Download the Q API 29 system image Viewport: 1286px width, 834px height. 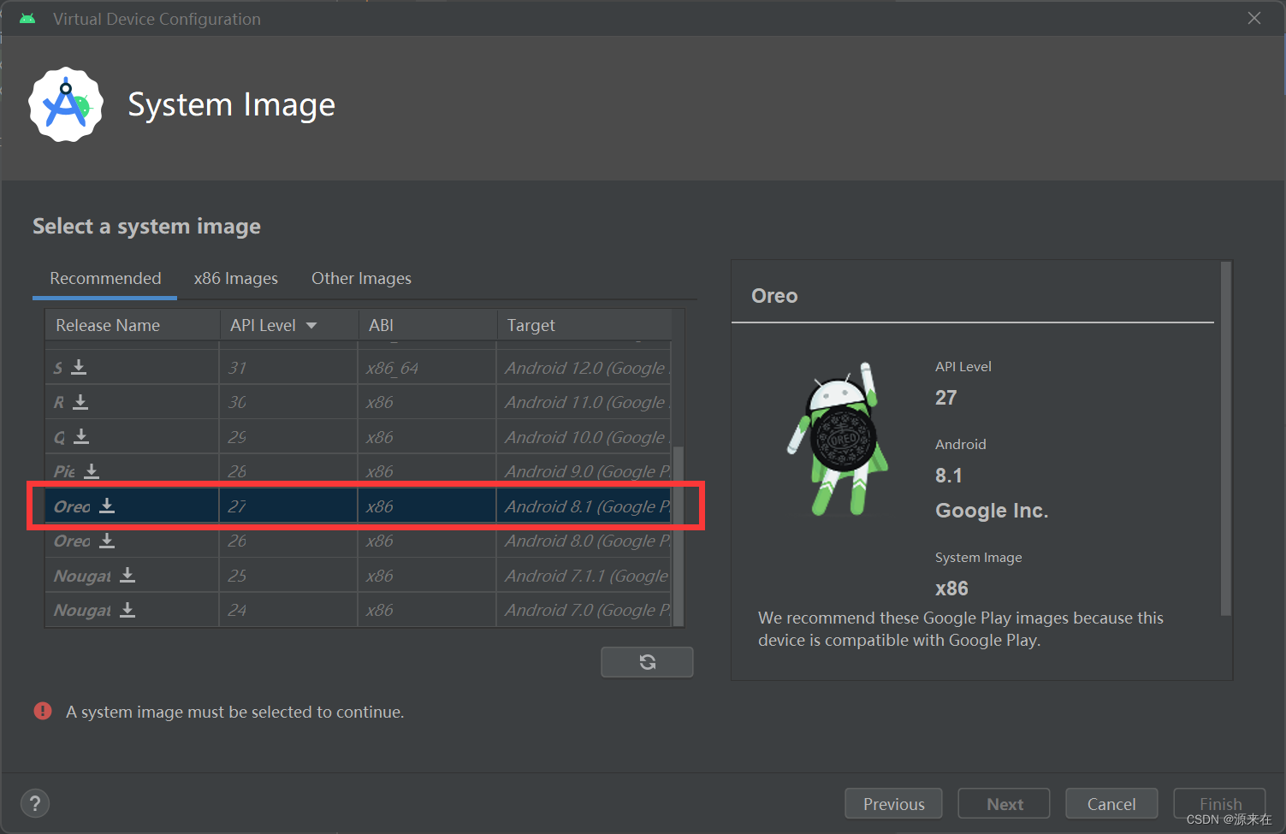[x=81, y=436]
